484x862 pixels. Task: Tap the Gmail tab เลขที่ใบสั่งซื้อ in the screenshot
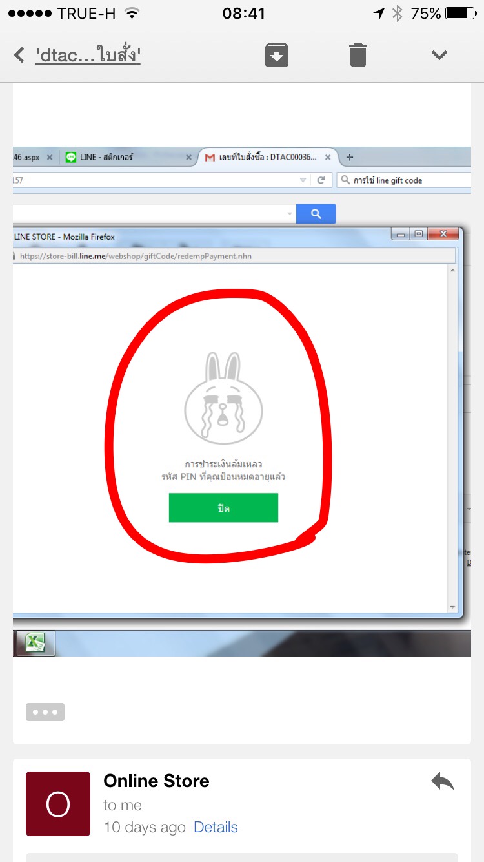coord(268,157)
